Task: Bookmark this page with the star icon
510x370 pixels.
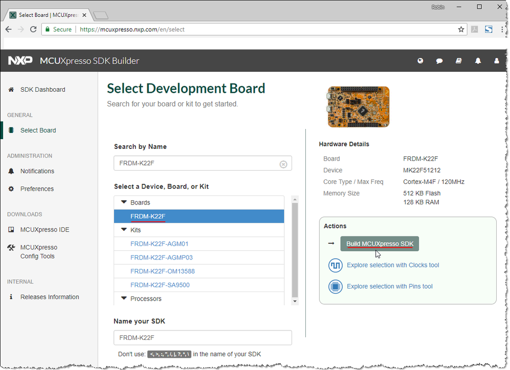Action: click(461, 30)
